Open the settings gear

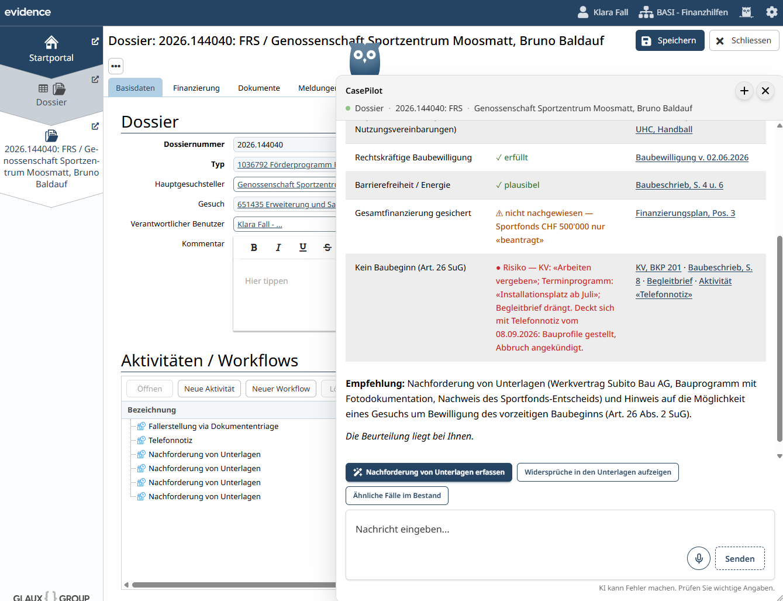click(x=771, y=12)
